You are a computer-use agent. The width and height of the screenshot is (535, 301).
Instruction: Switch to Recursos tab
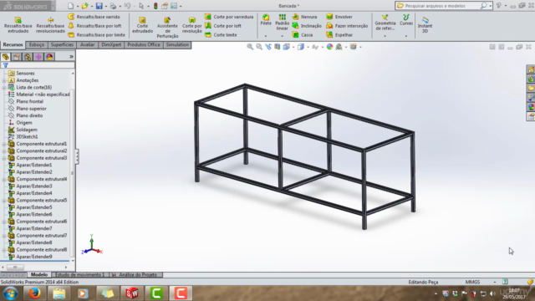tap(13, 45)
